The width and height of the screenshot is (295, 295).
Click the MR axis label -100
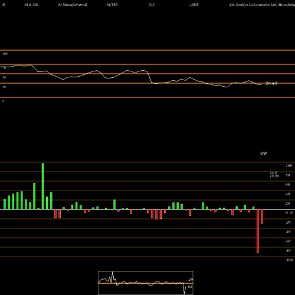coord(289,260)
